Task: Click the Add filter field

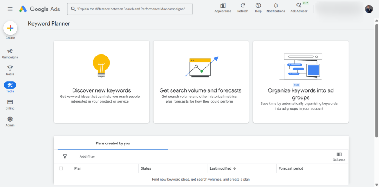Action: point(87,157)
